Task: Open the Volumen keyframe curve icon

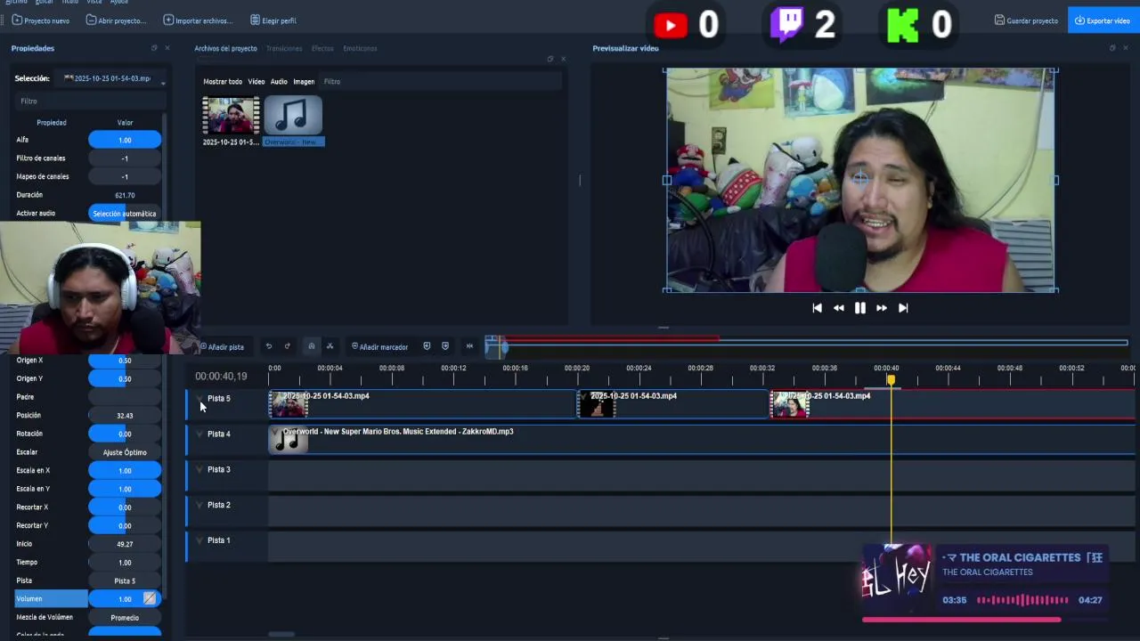Action: (150, 598)
